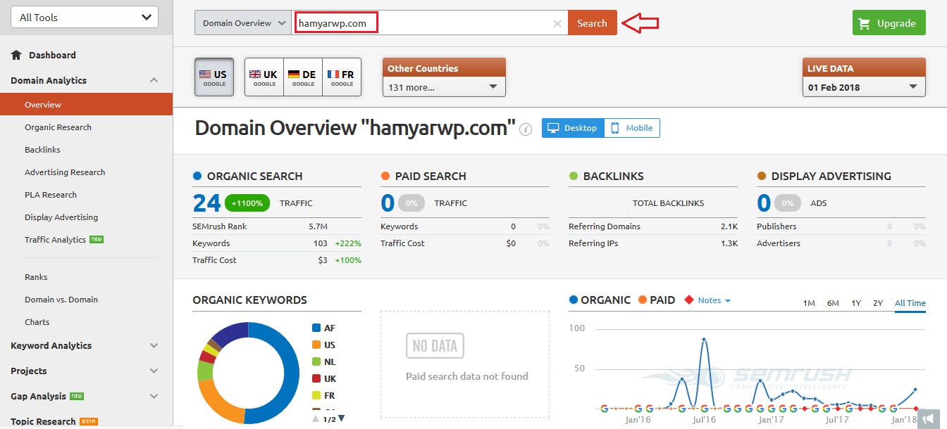
Task: Open Backlinks in sidebar
Action: [x=42, y=150]
